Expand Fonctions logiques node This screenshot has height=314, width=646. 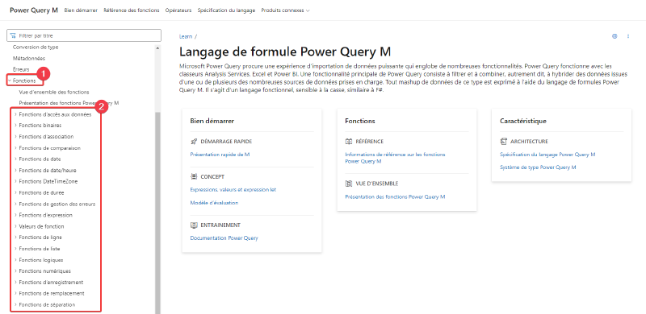pos(41,260)
